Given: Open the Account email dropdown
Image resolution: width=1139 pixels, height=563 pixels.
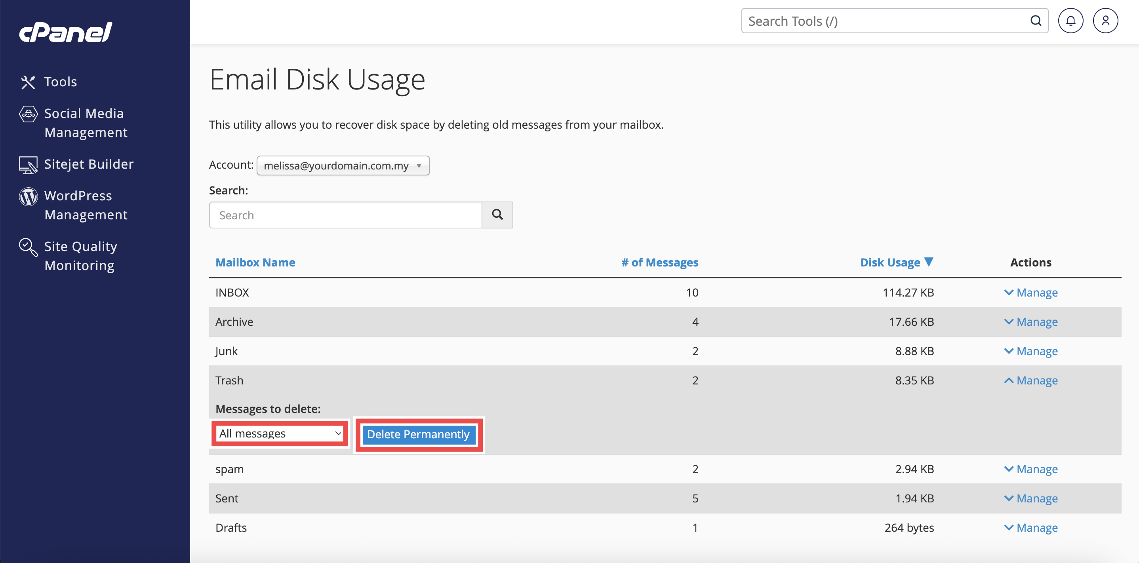Looking at the screenshot, I should click(x=343, y=166).
